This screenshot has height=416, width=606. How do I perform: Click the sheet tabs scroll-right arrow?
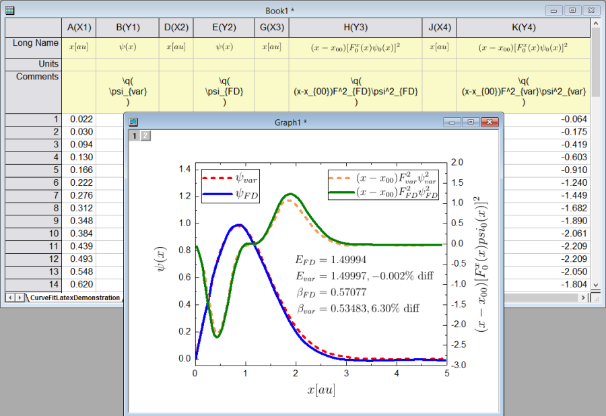(x=20, y=298)
